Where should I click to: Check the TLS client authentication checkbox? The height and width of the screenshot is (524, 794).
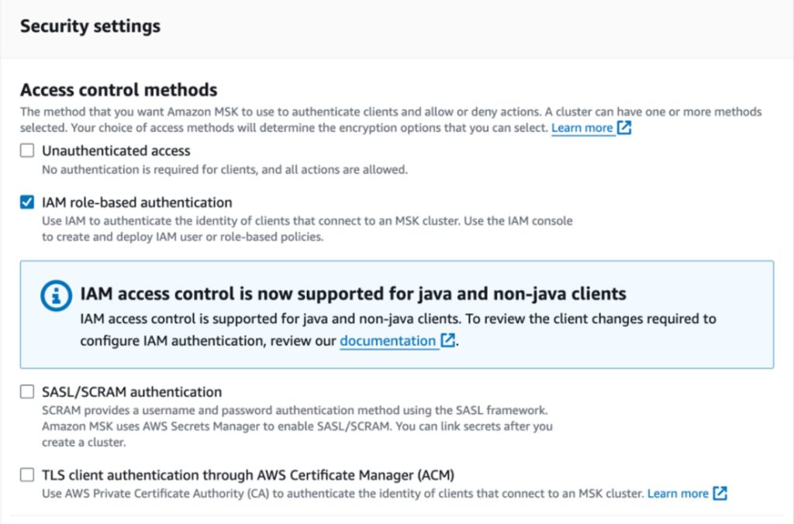click(x=27, y=474)
